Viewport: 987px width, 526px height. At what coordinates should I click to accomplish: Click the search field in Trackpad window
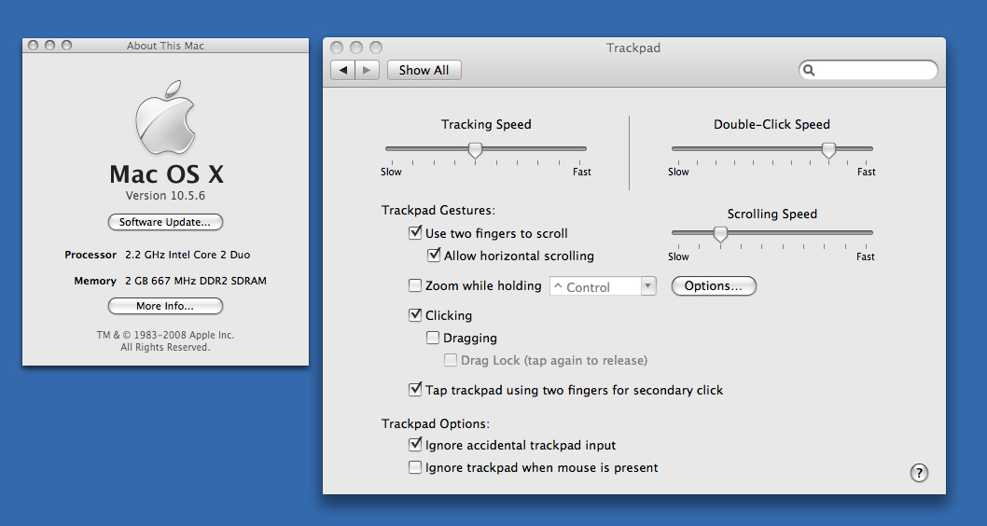(x=869, y=70)
